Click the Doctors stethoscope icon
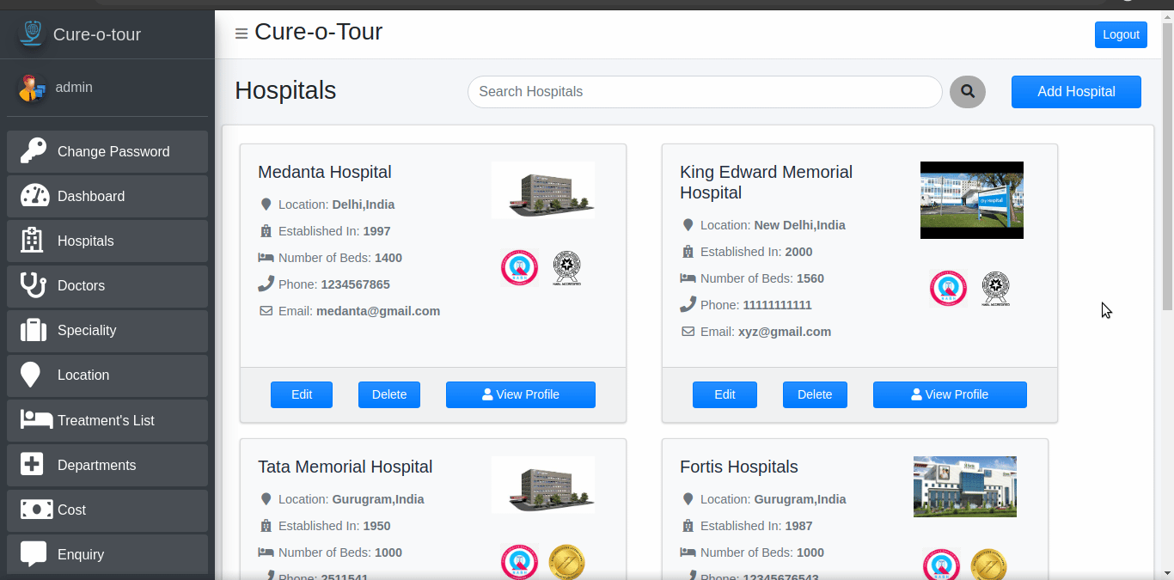 point(34,285)
